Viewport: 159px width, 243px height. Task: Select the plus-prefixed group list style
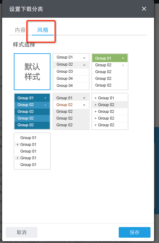[x=110, y=111]
